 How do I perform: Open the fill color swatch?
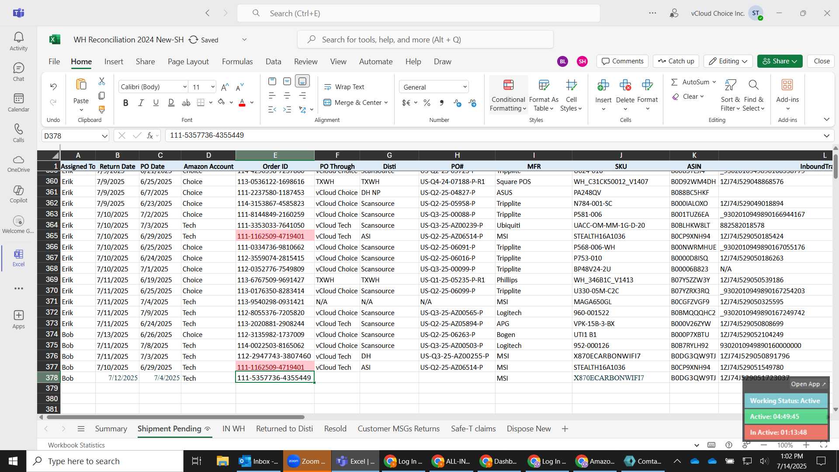tap(221, 102)
